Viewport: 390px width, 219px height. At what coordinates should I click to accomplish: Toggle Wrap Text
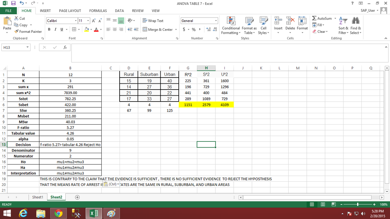(x=153, y=21)
